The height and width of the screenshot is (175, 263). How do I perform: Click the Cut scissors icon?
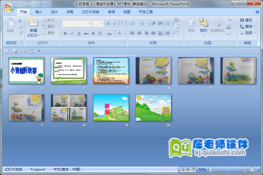point(20,20)
